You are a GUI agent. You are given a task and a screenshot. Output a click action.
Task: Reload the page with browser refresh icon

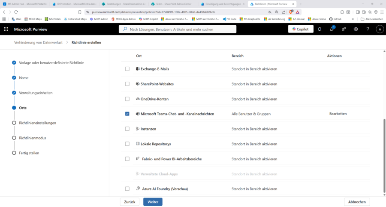pyautogui.click(x=16, y=12)
